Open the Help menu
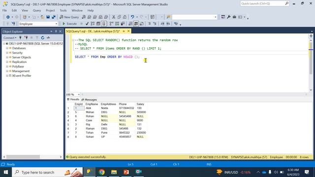 tap(91, 10)
